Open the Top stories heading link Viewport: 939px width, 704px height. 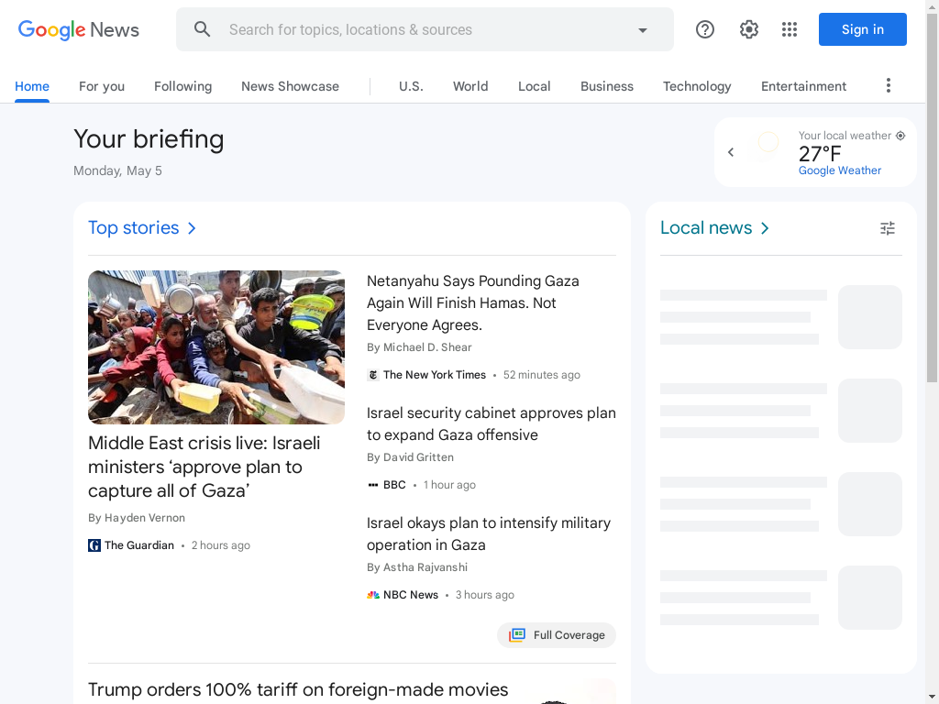click(134, 228)
